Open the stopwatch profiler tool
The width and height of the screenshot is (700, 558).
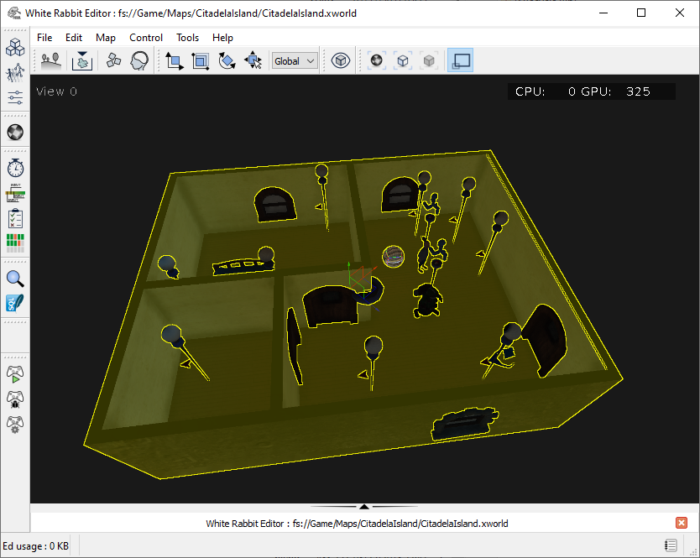(x=15, y=168)
